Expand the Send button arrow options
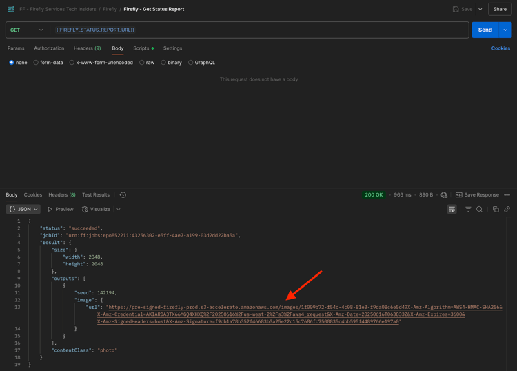The height and width of the screenshot is (371, 517). (x=505, y=30)
